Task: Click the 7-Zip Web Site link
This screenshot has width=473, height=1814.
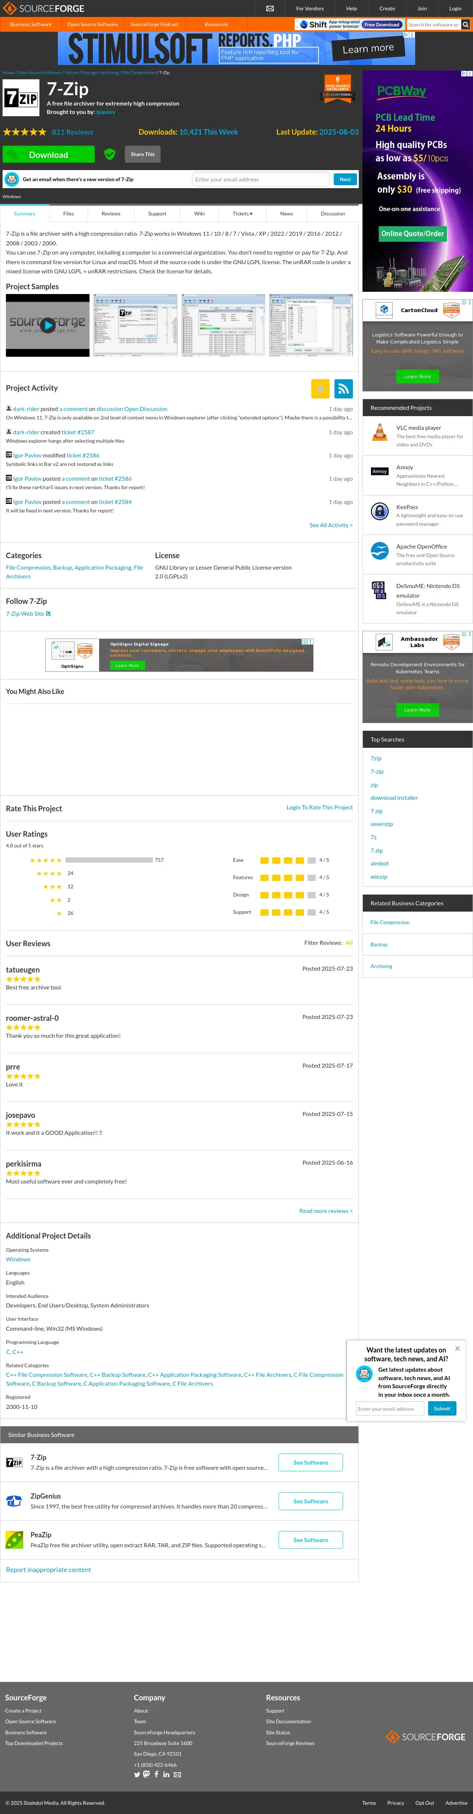Action: click(x=25, y=614)
